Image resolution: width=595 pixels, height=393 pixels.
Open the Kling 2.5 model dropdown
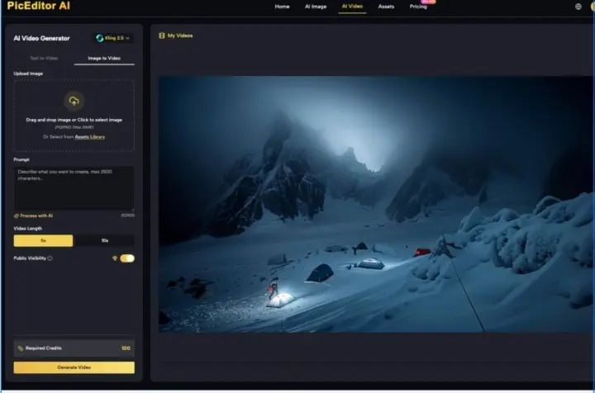pos(113,38)
